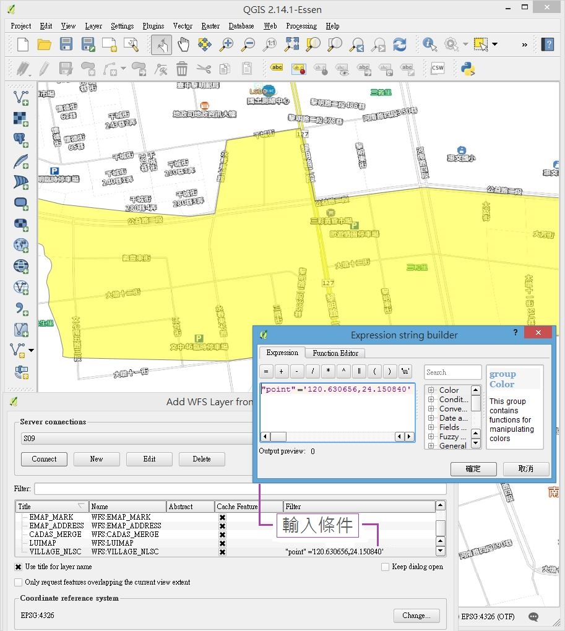Click the CSW catalog client icon

(x=438, y=68)
